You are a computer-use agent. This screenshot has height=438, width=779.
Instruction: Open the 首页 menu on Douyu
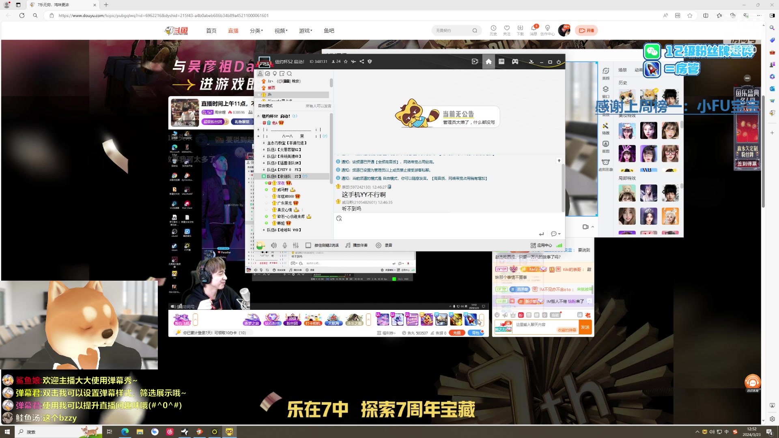211,31
